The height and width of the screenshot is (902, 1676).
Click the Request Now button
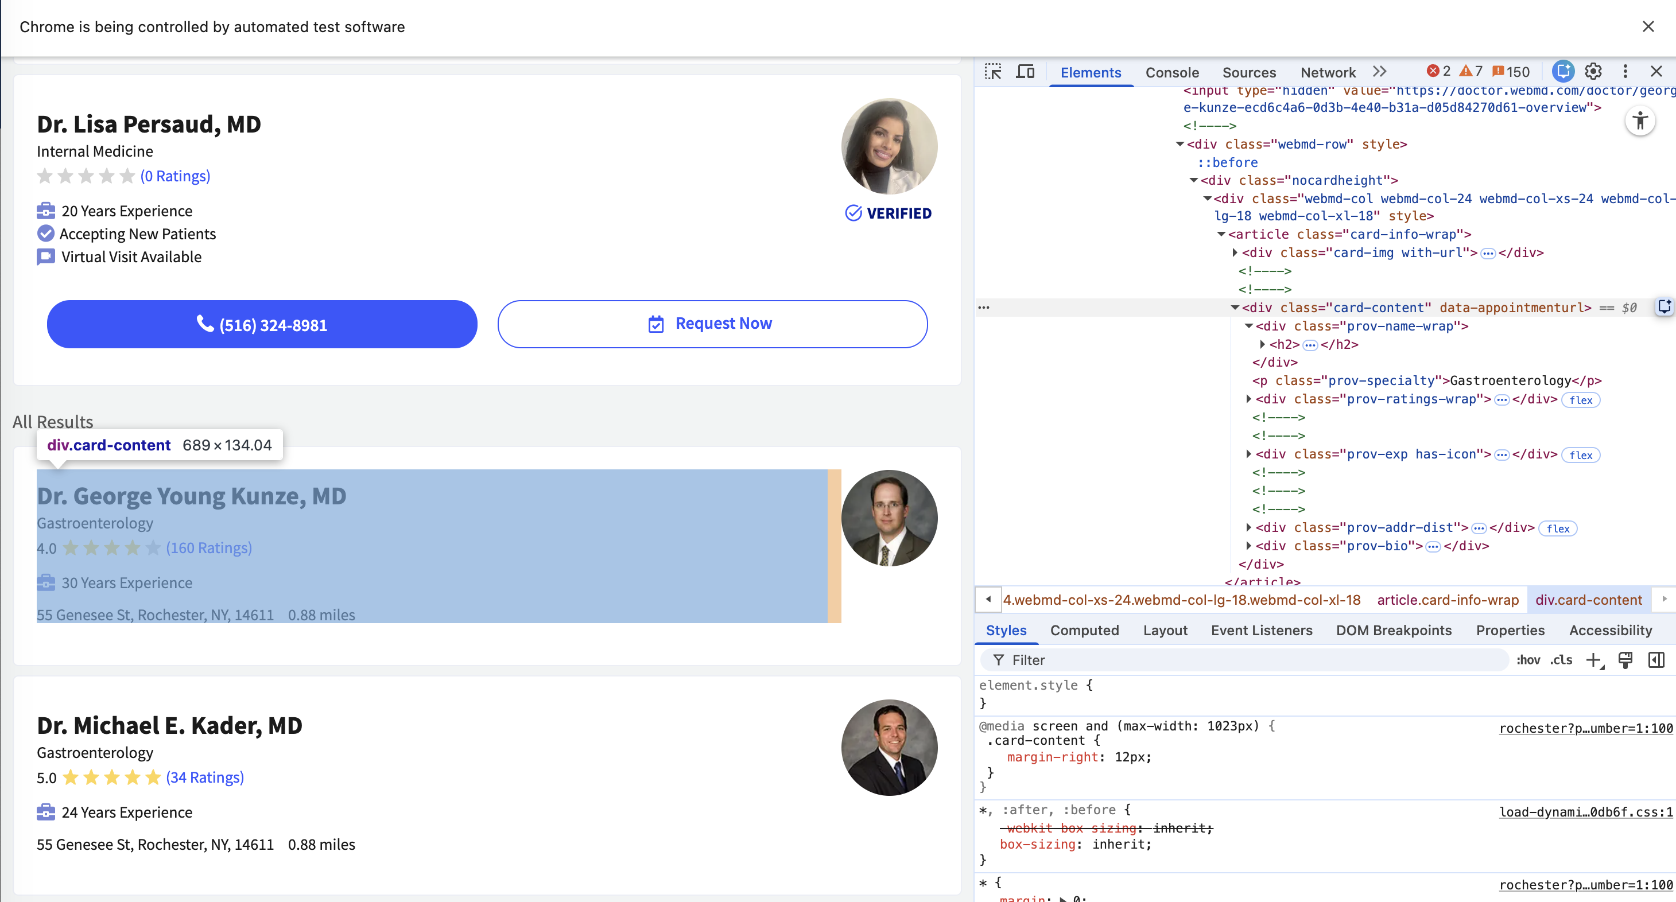[x=712, y=324]
